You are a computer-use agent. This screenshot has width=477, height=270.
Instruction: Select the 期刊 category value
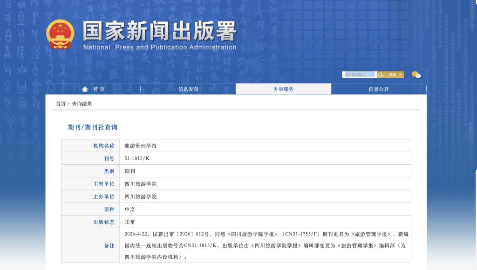point(129,171)
